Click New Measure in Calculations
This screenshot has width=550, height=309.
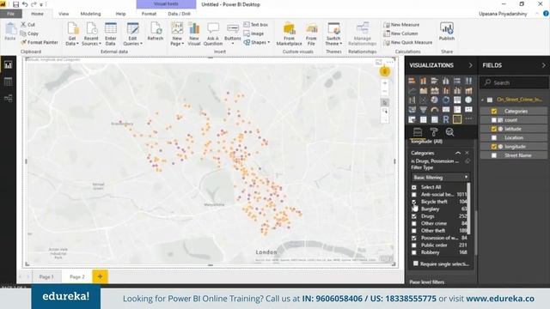click(401, 25)
